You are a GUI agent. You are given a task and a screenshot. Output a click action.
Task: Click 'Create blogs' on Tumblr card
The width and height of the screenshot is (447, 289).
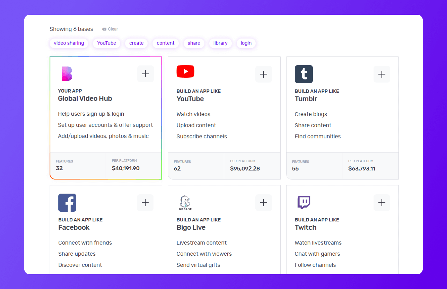(x=311, y=114)
